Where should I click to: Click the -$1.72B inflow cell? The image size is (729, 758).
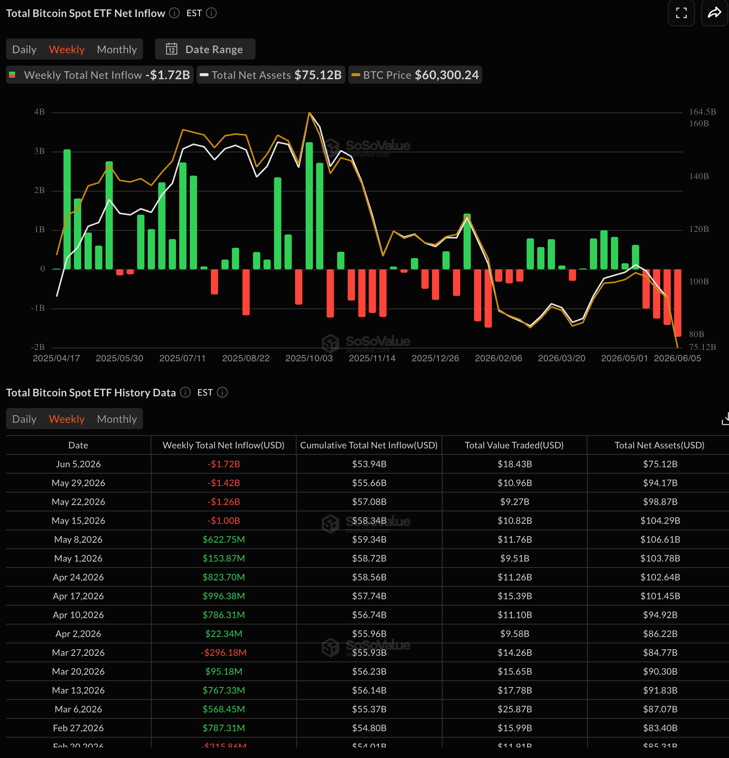pos(224,465)
